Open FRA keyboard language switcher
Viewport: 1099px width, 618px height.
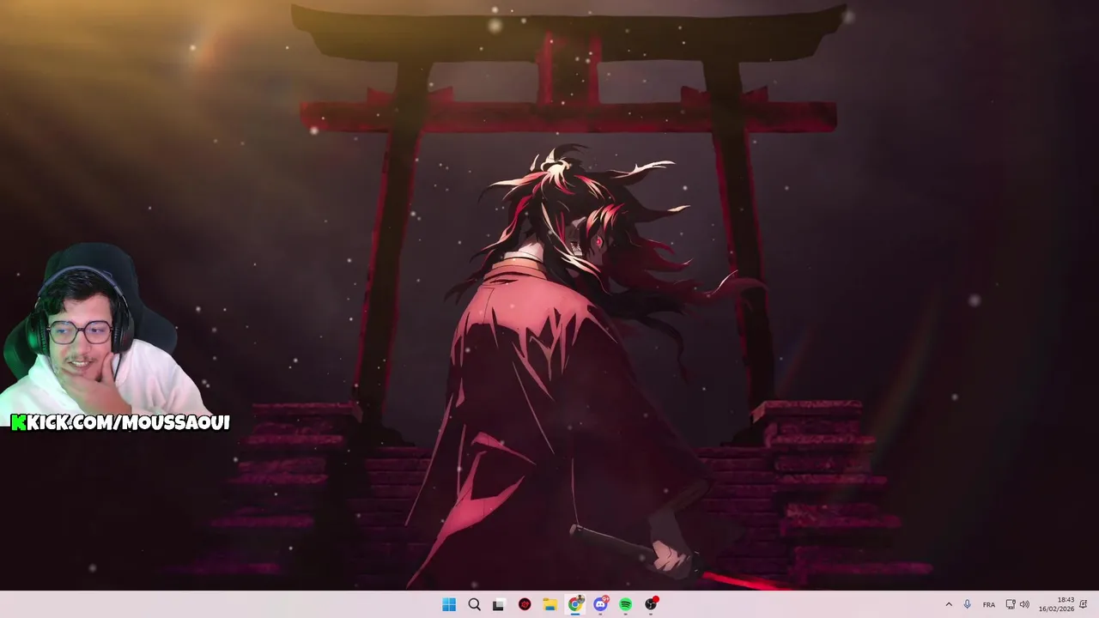click(989, 604)
